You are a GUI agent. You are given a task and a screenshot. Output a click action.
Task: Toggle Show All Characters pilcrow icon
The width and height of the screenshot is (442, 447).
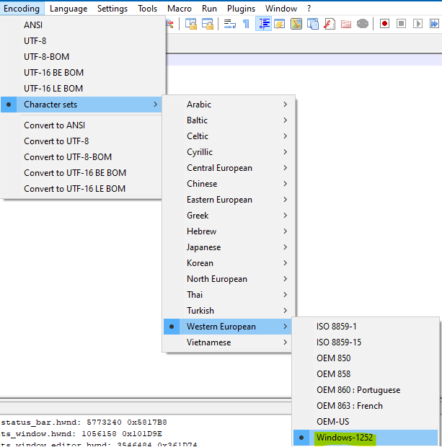point(246,24)
